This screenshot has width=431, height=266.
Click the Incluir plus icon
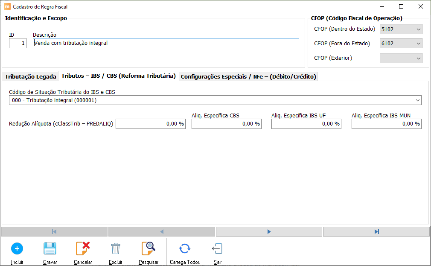click(17, 248)
